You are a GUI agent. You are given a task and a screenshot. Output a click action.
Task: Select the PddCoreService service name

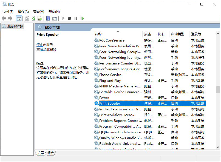pos(112,40)
